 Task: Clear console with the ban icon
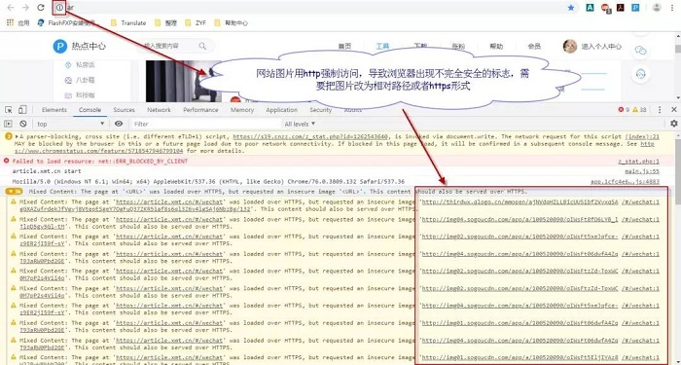[x=23, y=124]
